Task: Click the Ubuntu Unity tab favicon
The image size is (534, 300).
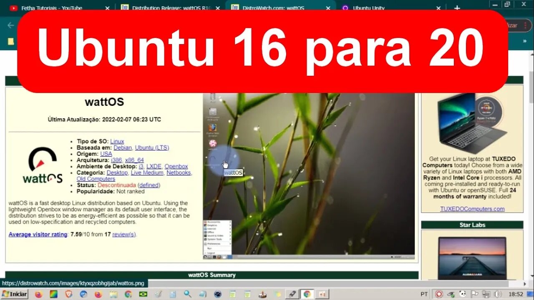Action: pos(345,8)
